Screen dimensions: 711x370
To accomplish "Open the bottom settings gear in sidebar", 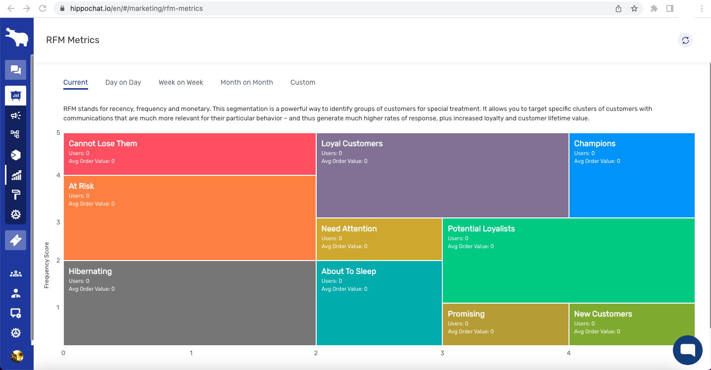I will point(16,333).
